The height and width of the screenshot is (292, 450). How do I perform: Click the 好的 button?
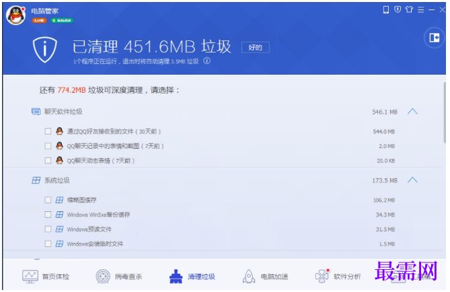[x=255, y=47]
